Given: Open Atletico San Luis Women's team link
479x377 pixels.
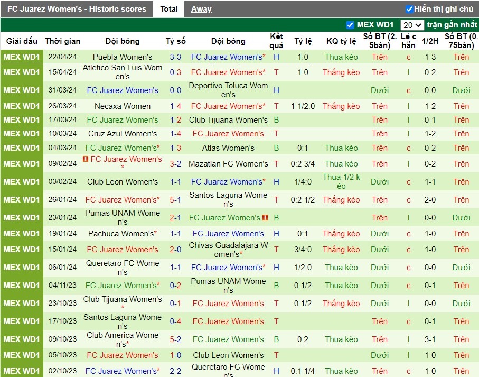Looking at the screenshot, I should 123,72.
